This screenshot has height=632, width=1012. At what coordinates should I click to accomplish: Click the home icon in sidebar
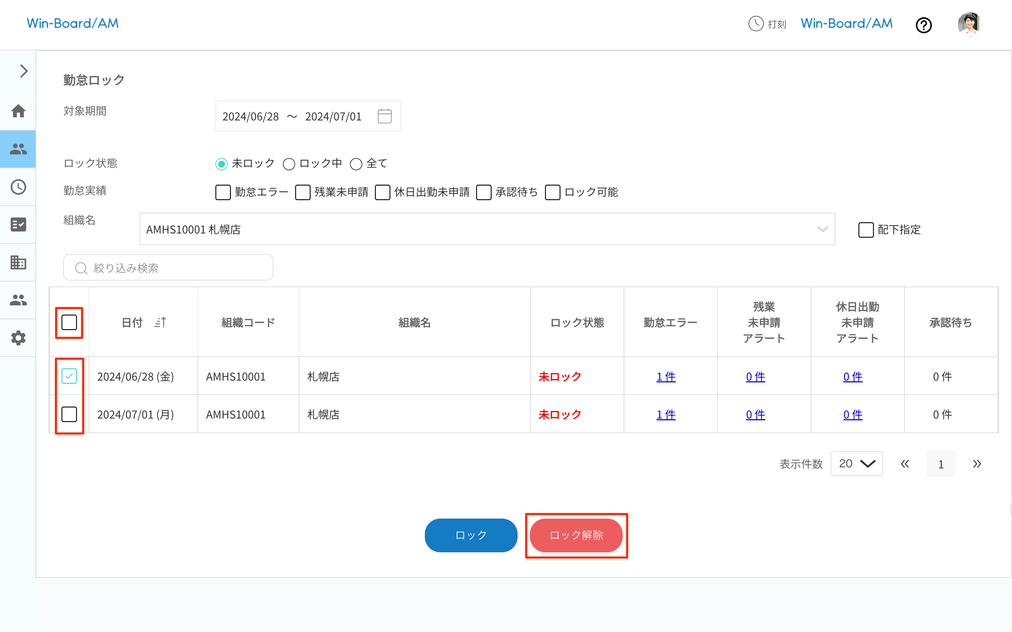[x=18, y=111]
